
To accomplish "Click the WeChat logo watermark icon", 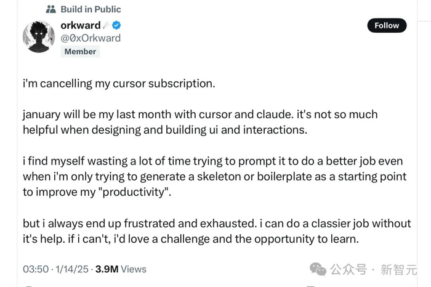I will click(318, 269).
